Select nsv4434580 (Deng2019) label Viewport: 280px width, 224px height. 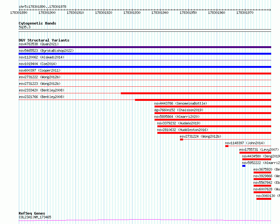[261, 156]
